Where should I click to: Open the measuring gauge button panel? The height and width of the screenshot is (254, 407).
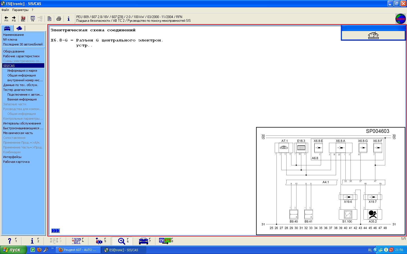point(373,36)
